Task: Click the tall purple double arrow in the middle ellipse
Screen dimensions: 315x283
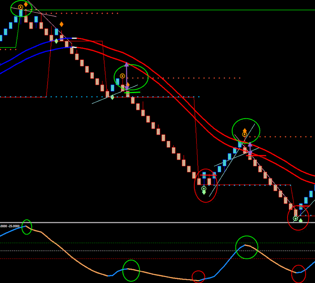Action: (127, 76)
